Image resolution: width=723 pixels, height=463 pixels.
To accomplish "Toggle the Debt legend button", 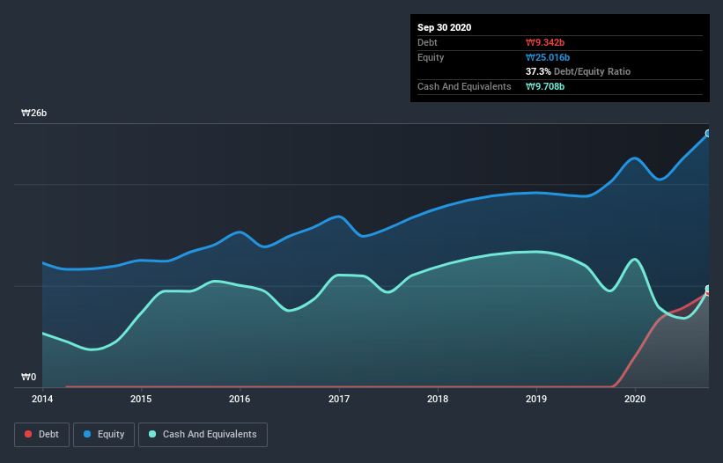I will (x=41, y=435).
